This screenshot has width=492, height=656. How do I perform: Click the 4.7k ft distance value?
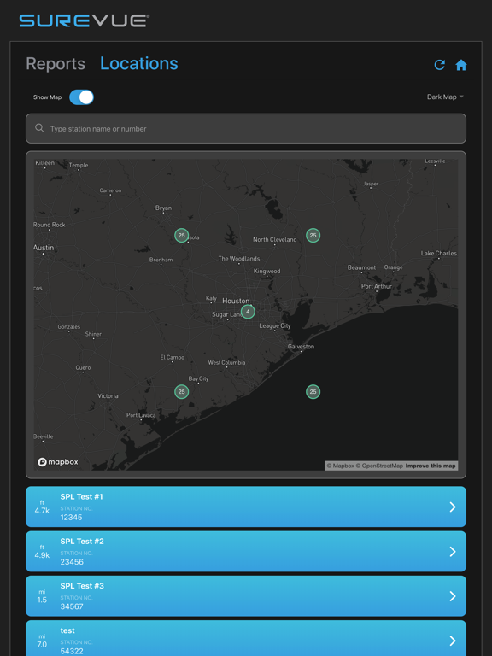point(42,511)
